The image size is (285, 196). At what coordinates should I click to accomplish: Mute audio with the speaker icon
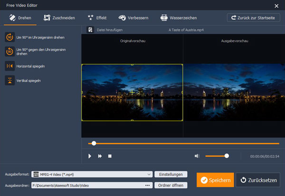[x=197, y=156]
